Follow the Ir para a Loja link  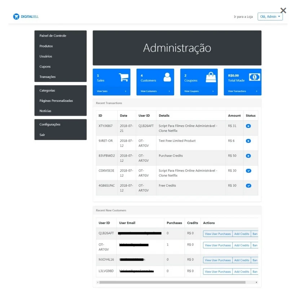243,17
